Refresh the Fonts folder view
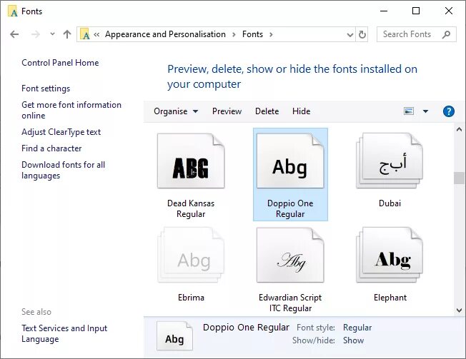This screenshot has height=359, width=466. coord(362,34)
